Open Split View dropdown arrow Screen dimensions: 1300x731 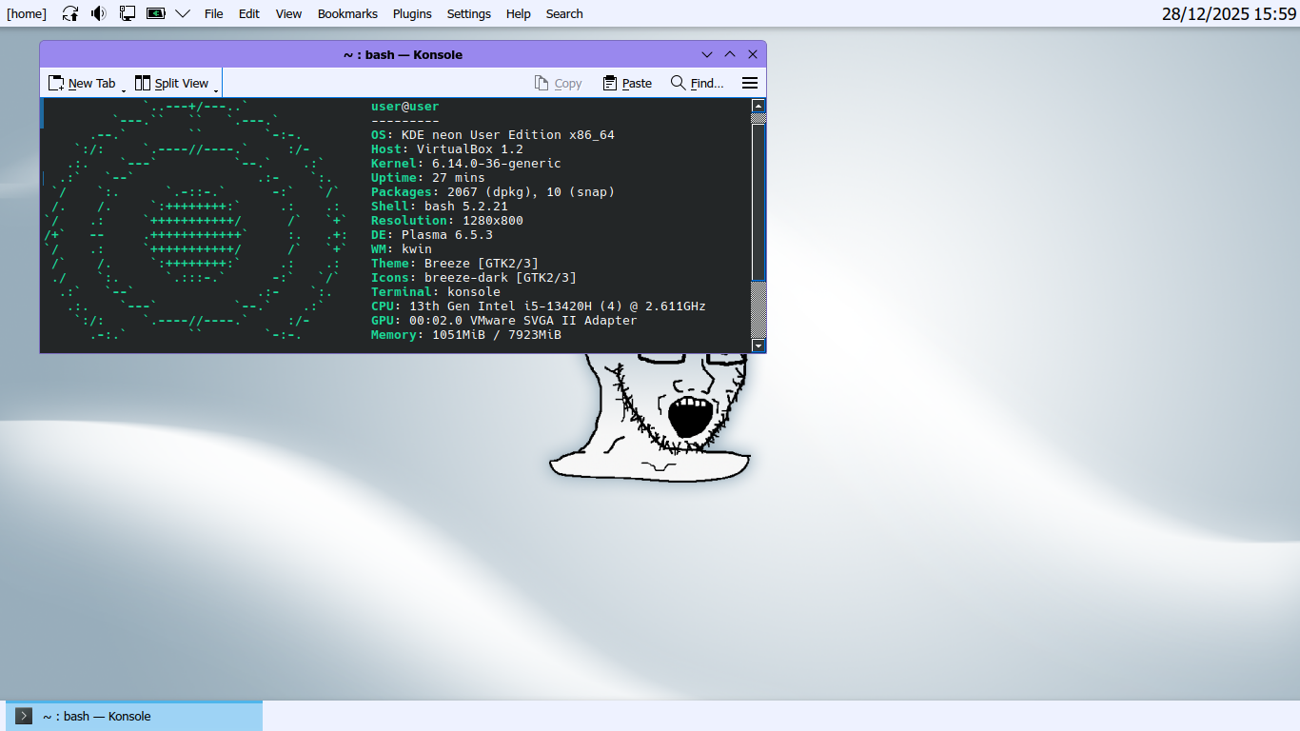point(216,90)
